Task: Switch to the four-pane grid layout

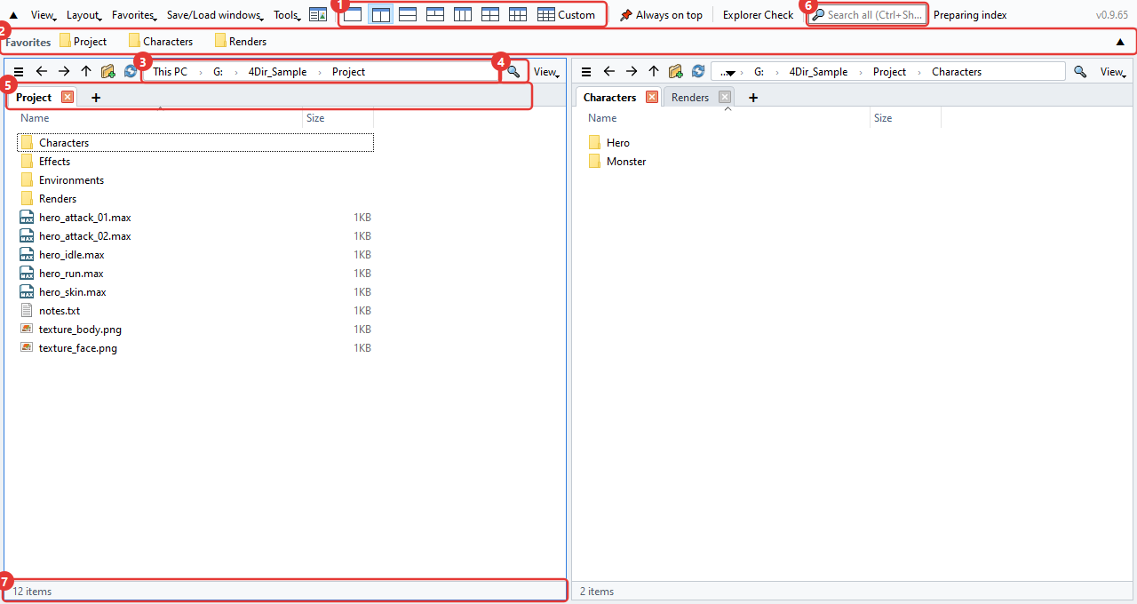Action: [x=490, y=14]
